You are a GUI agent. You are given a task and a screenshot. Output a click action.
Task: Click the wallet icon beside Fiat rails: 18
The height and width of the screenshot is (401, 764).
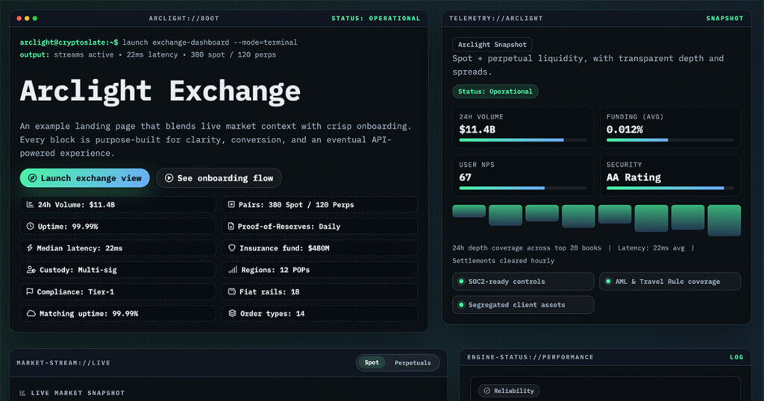tap(232, 291)
